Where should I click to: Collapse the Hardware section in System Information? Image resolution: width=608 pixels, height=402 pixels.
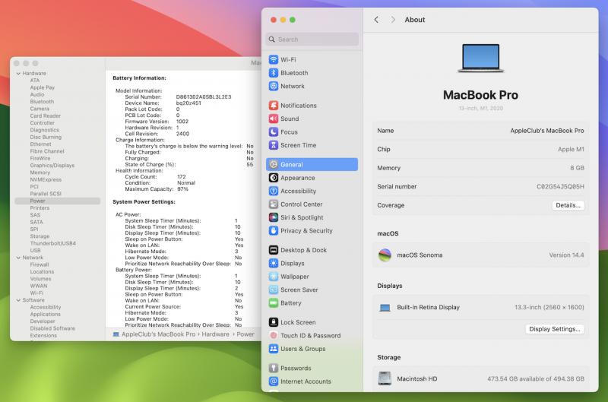point(18,73)
